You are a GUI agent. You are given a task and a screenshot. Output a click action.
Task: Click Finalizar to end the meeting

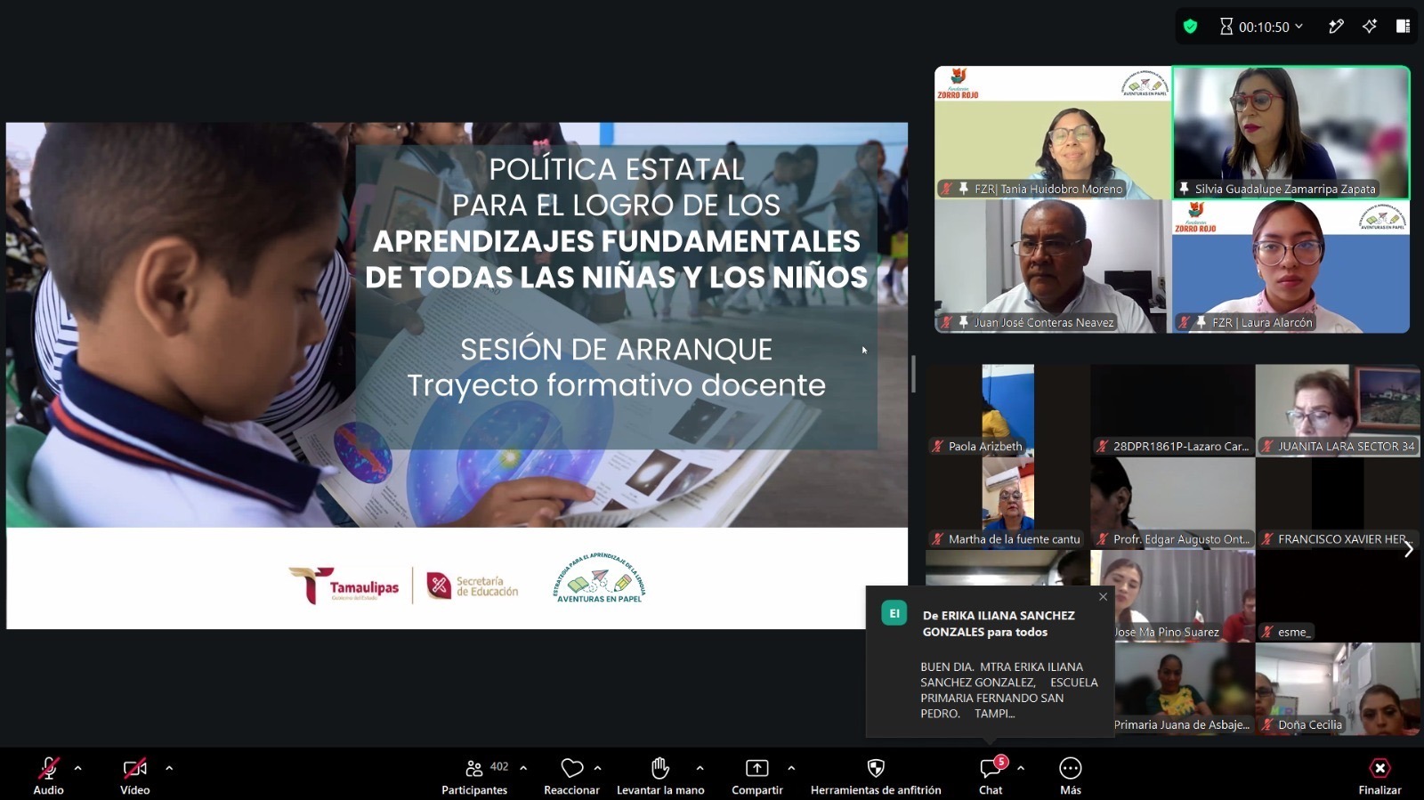click(1379, 775)
